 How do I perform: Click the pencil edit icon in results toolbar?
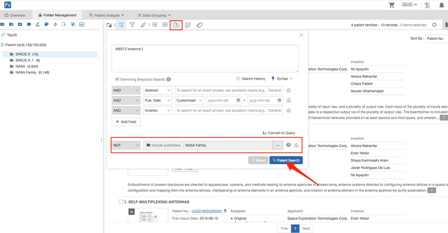pos(143,25)
